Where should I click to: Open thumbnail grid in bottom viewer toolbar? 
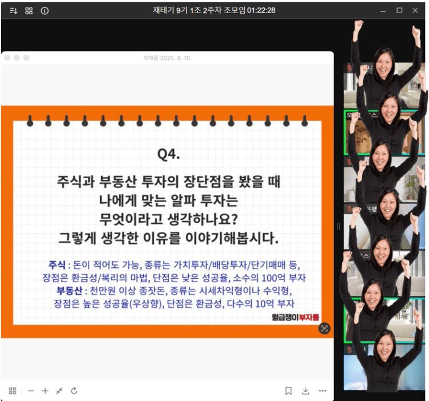click(x=13, y=391)
